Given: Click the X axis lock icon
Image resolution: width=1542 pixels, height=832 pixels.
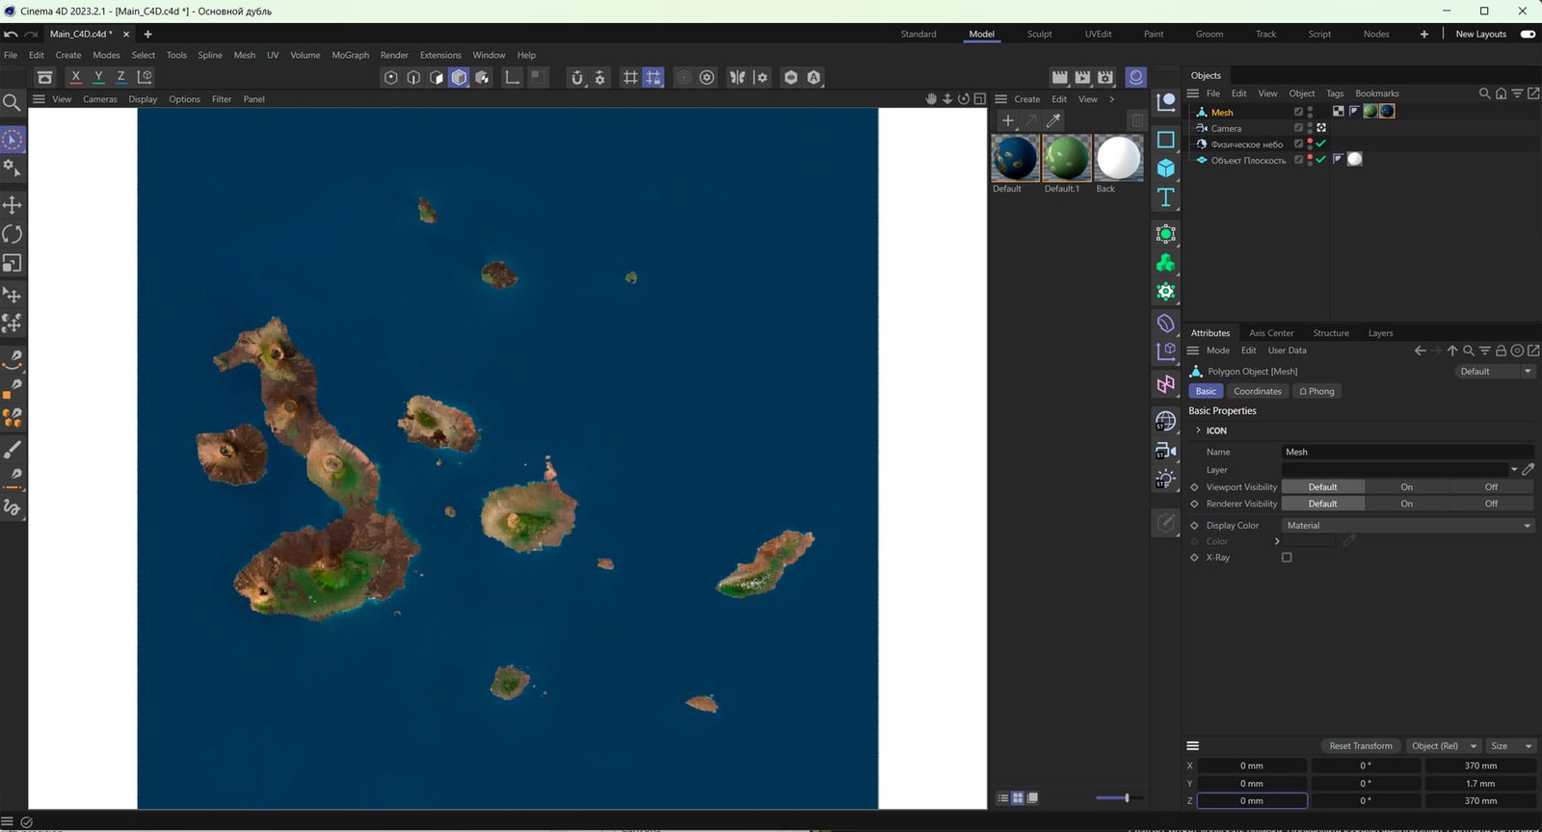Looking at the screenshot, I should click(75, 77).
